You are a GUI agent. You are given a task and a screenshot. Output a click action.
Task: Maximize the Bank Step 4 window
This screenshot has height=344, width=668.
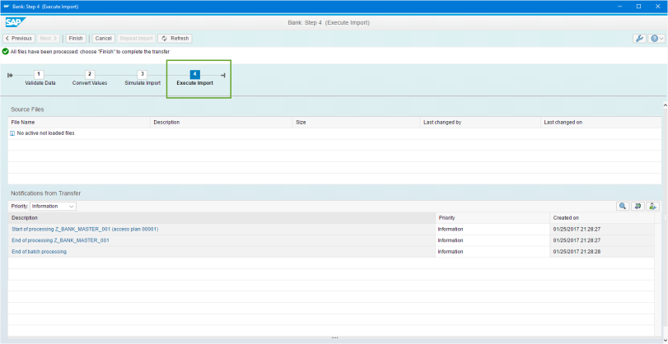coord(638,7)
